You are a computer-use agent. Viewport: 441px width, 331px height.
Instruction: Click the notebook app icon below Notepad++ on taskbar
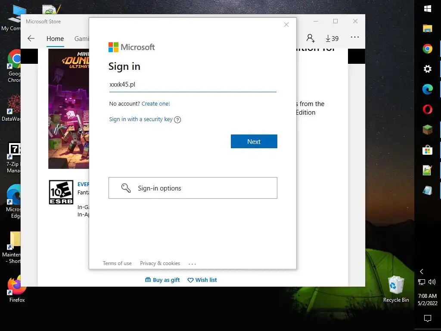428,190
